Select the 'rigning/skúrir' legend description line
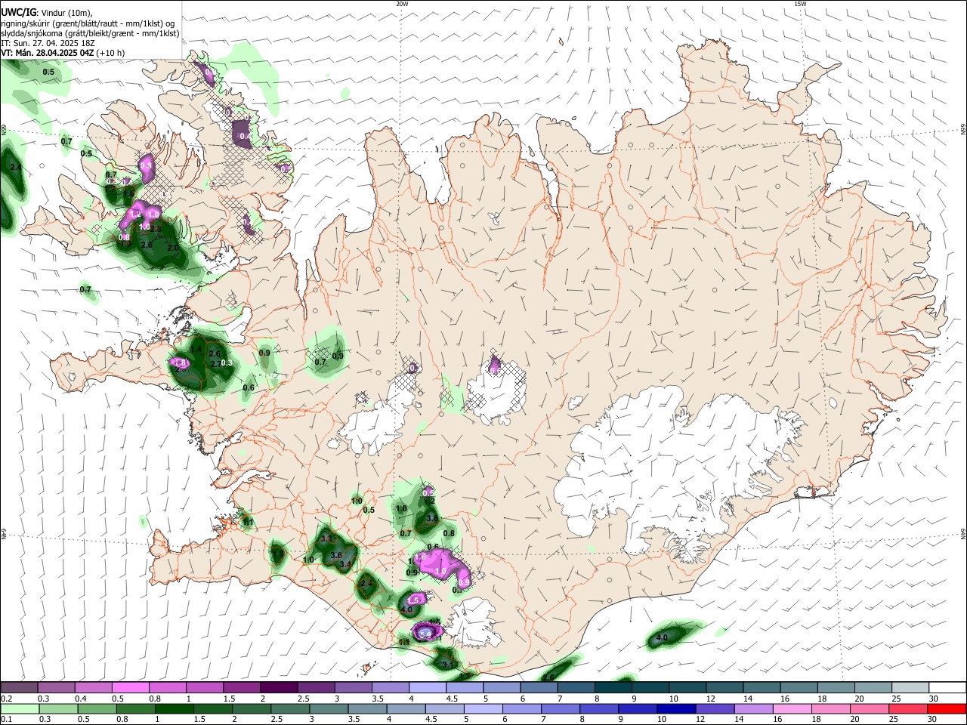 (88, 23)
